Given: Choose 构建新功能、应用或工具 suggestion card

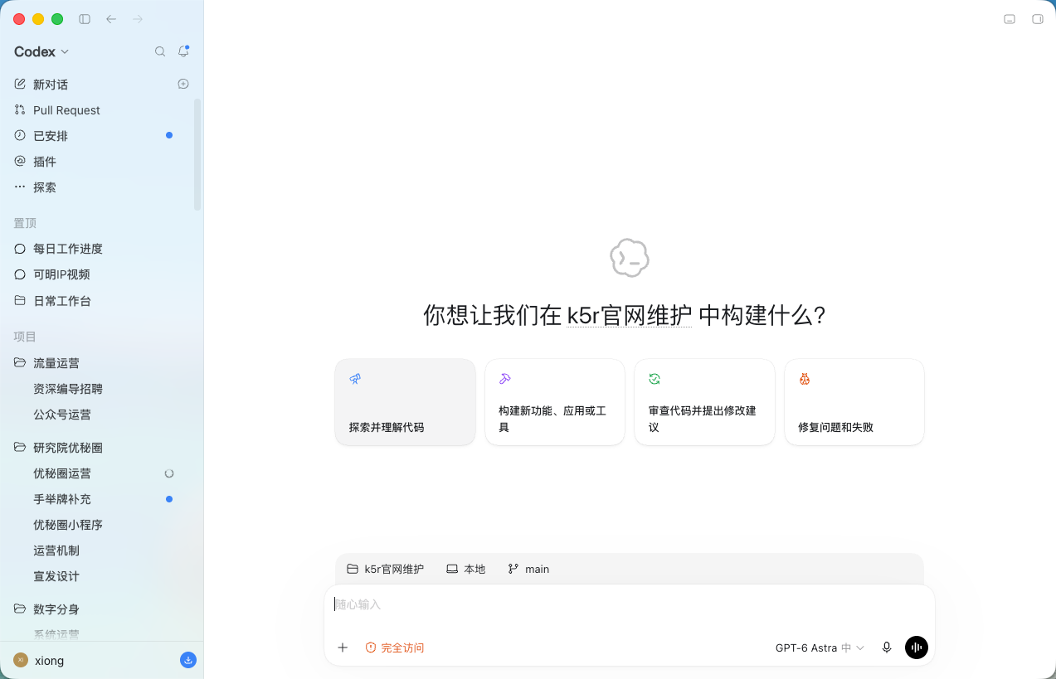Looking at the screenshot, I should (555, 402).
